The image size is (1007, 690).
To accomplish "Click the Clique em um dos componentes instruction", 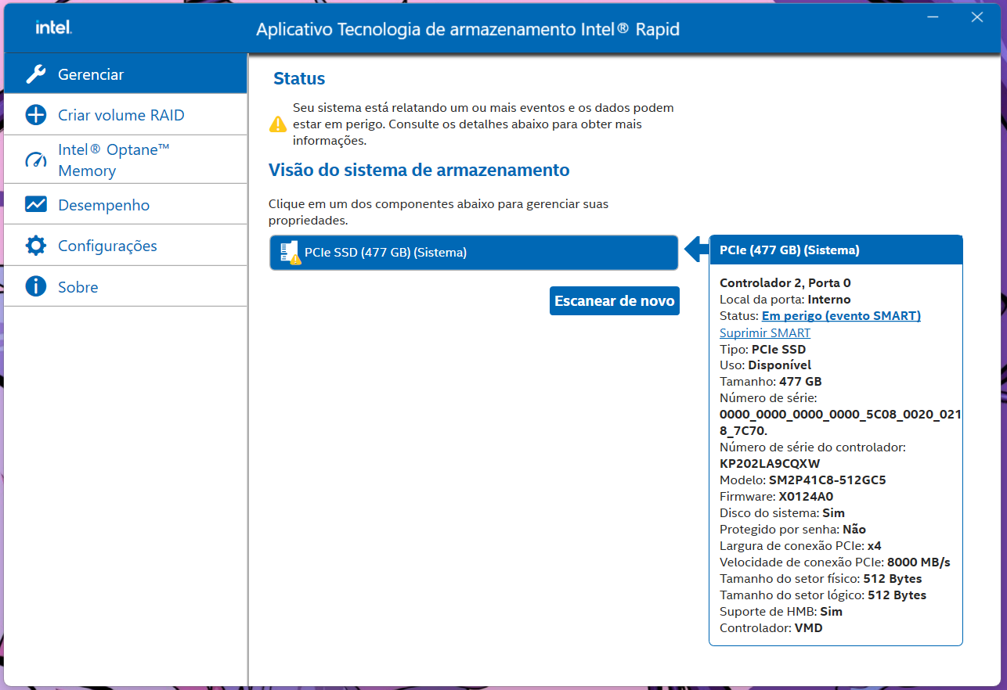I will click(x=439, y=212).
